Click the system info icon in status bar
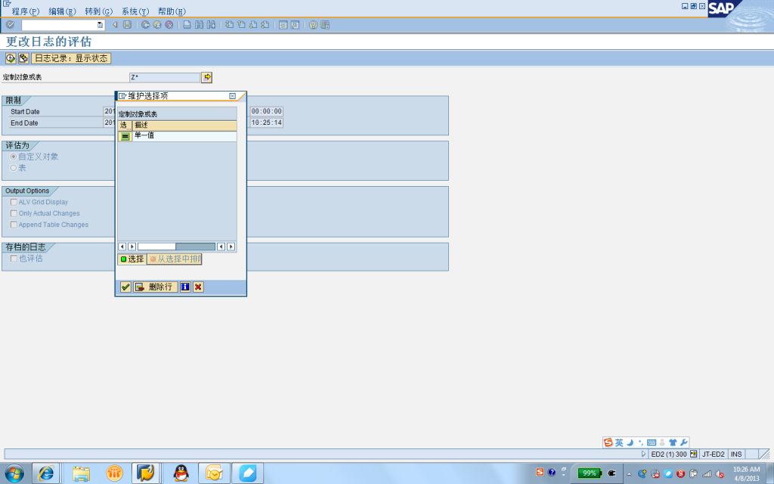This screenshot has width=774, height=484. click(x=694, y=454)
